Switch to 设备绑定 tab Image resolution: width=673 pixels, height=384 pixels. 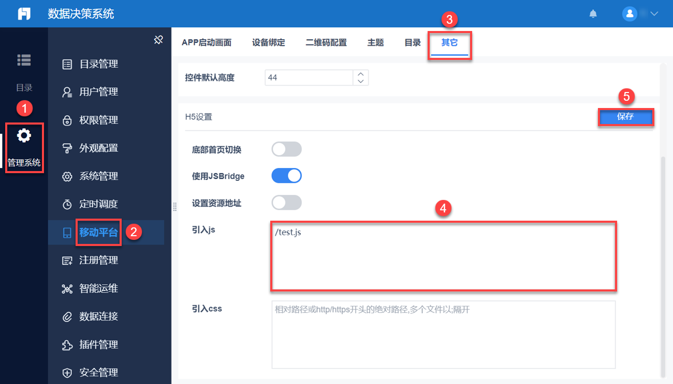coord(269,43)
